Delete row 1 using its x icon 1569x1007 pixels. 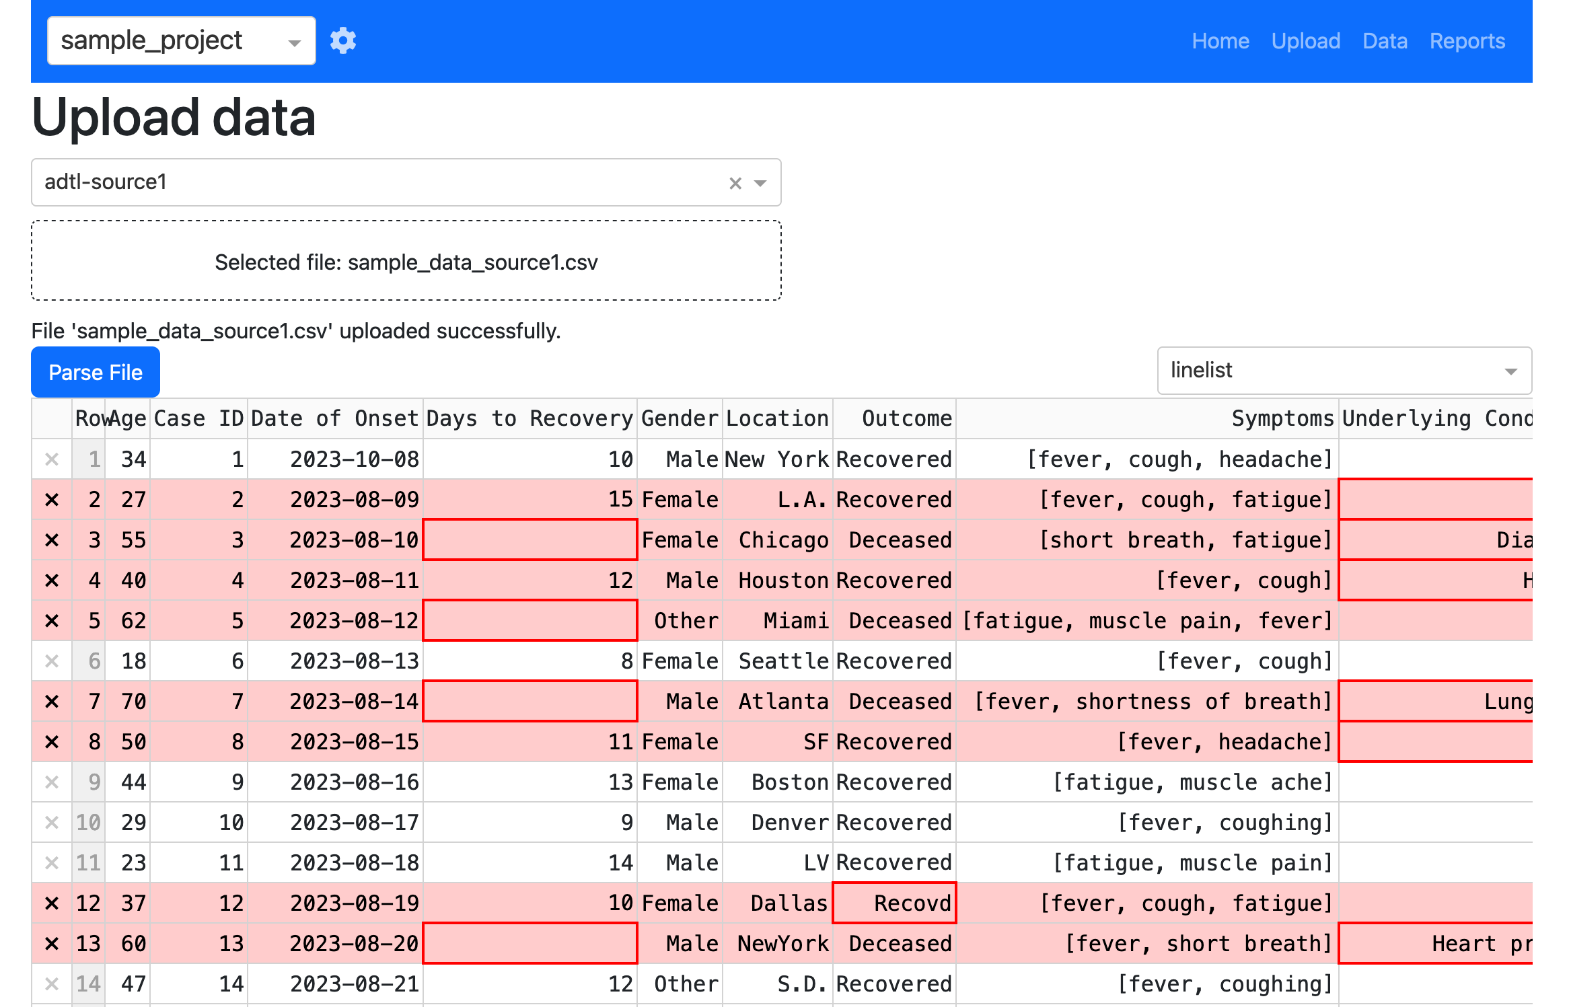(x=52, y=459)
